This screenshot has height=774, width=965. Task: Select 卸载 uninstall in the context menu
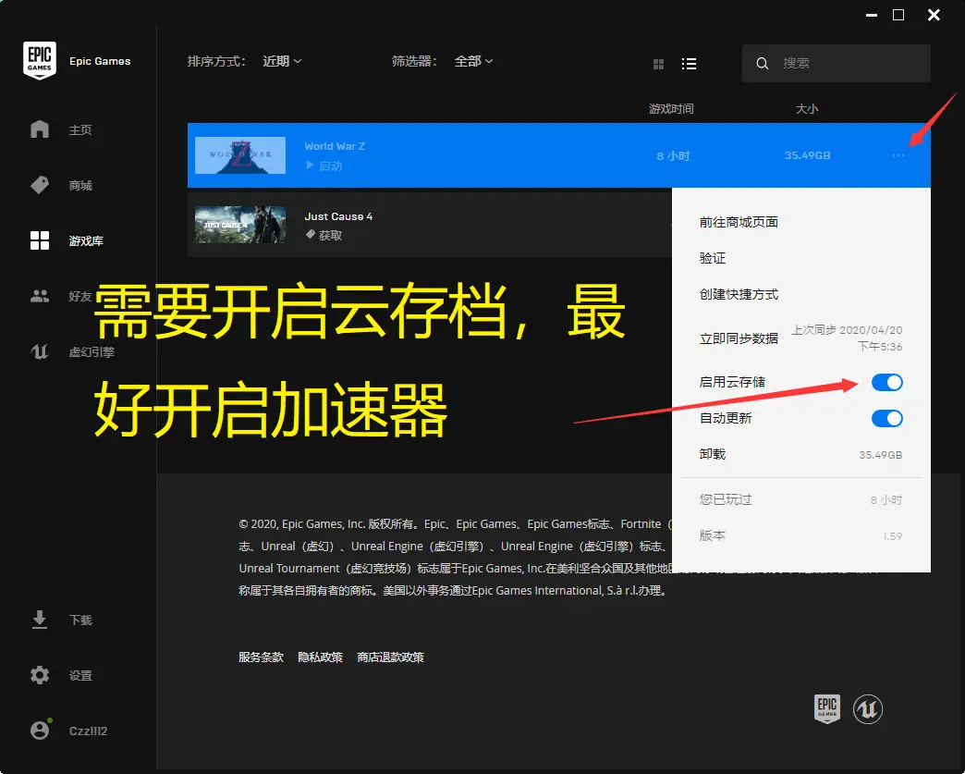tap(713, 454)
